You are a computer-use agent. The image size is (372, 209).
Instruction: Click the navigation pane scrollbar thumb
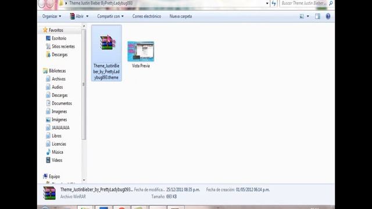click(84, 84)
